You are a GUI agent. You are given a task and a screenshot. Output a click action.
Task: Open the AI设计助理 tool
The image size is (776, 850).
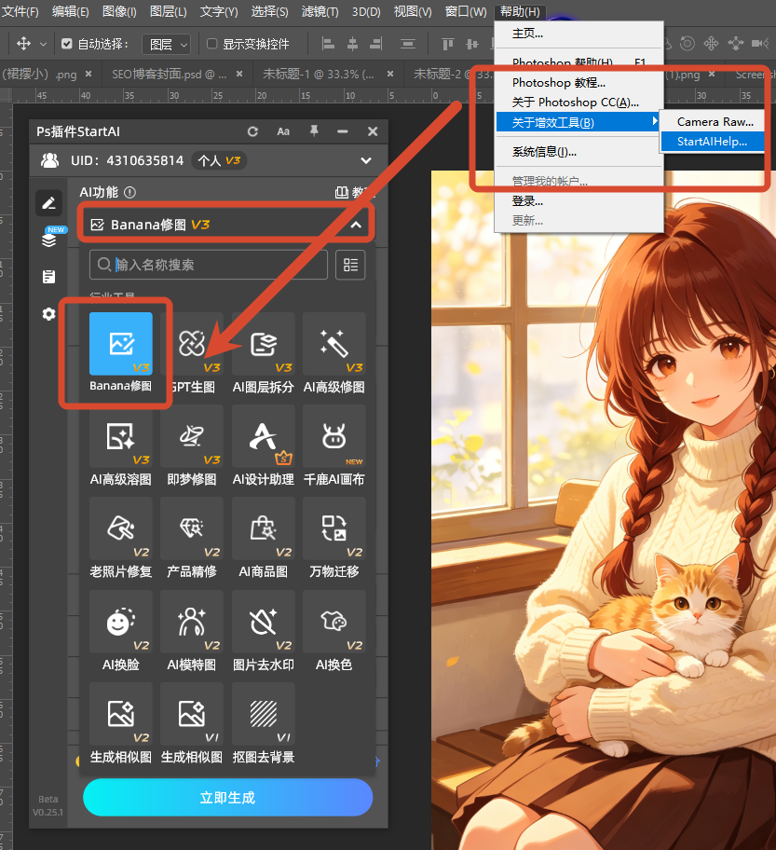(264, 436)
